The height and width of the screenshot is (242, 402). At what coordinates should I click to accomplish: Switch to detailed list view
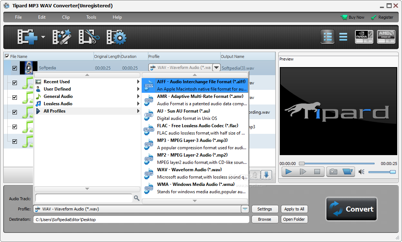click(x=327, y=37)
